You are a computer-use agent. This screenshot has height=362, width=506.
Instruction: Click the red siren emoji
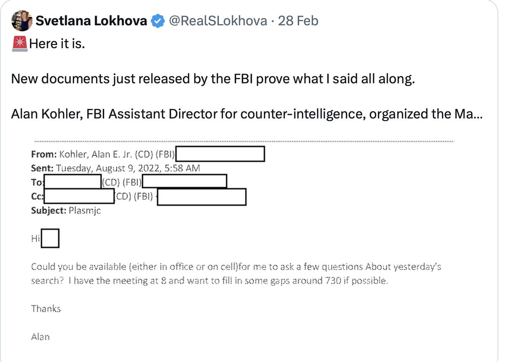point(19,44)
